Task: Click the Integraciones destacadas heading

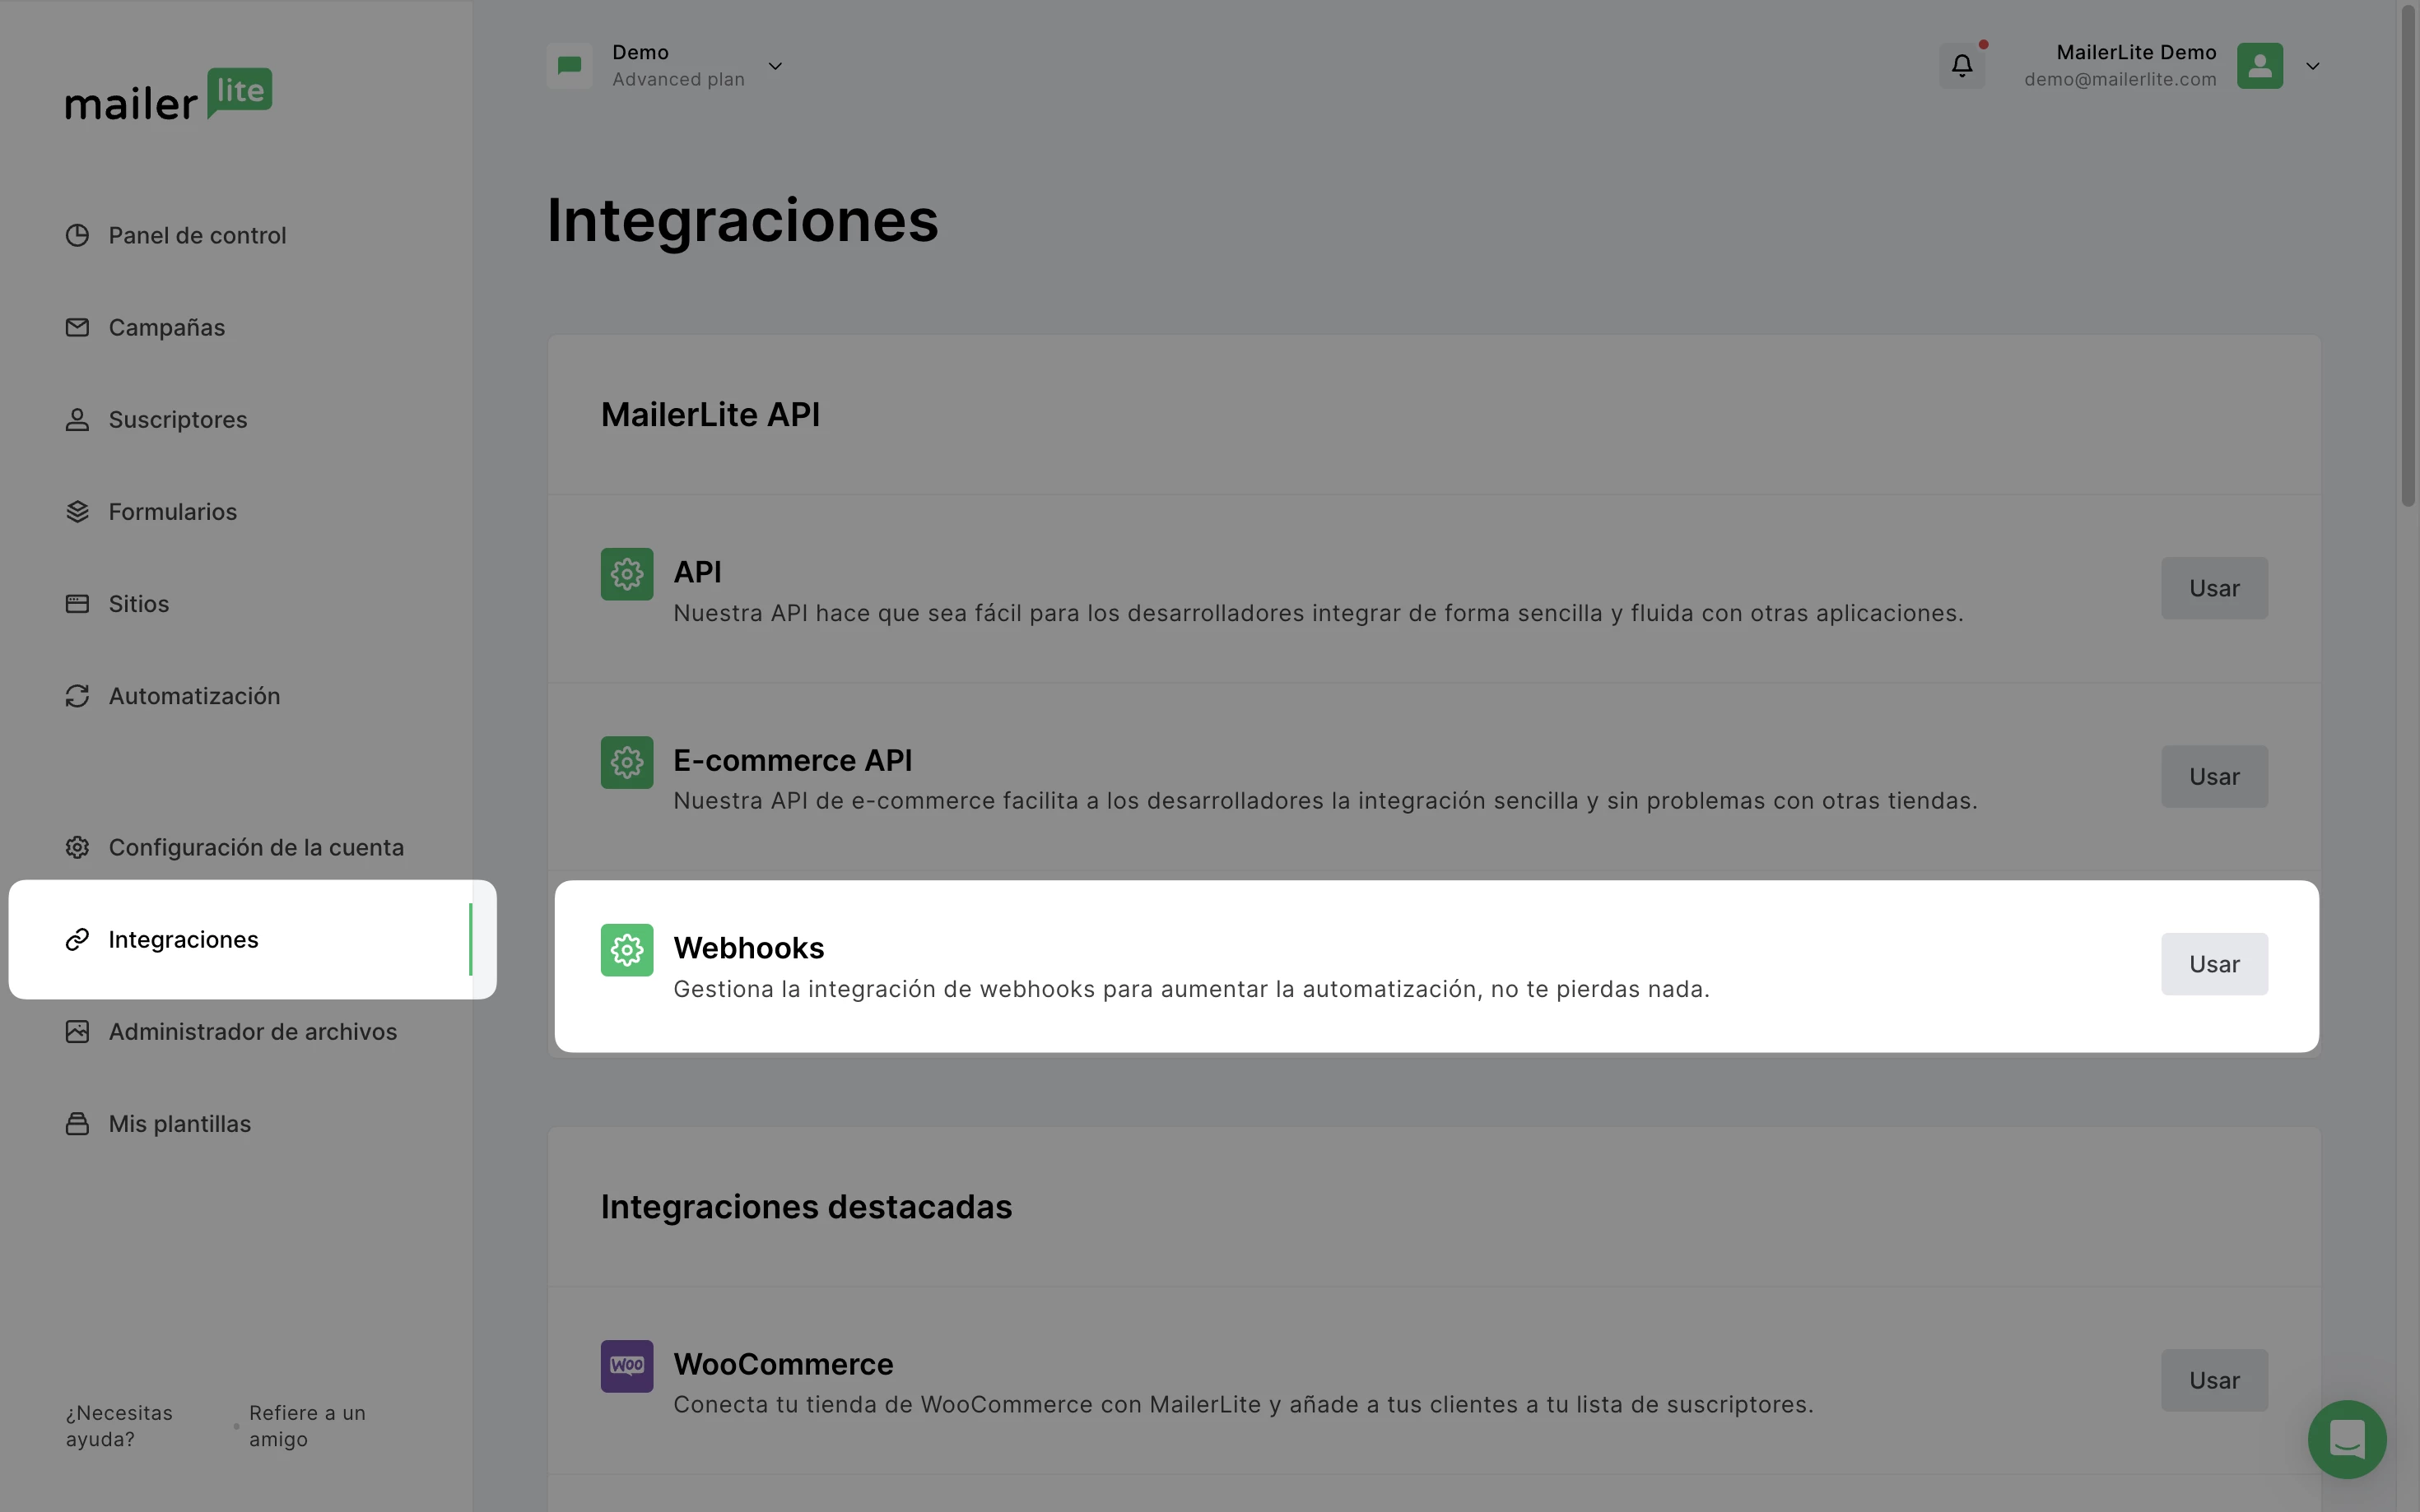Action: coord(807,1206)
